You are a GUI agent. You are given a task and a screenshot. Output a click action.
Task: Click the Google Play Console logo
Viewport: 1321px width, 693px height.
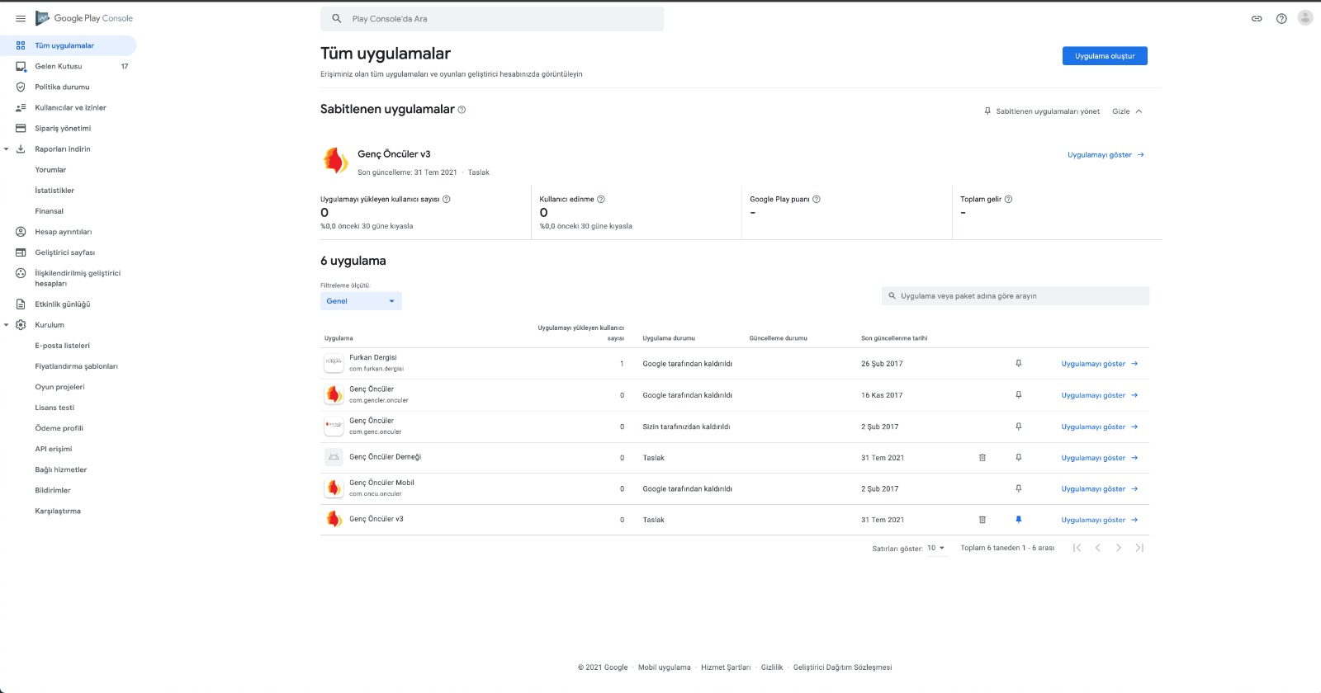tap(84, 18)
